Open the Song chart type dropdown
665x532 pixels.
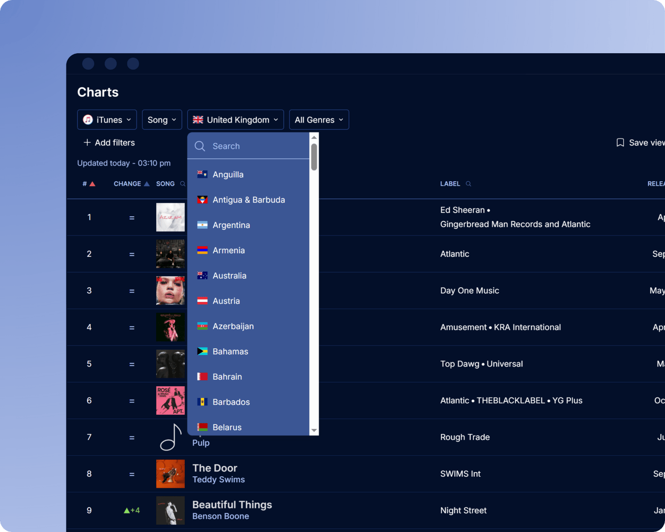[x=162, y=119]
